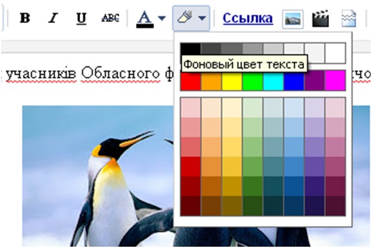Choose darkest navy blue swatch
Viewport: 372px width, 248px height.
click(294, 206)
